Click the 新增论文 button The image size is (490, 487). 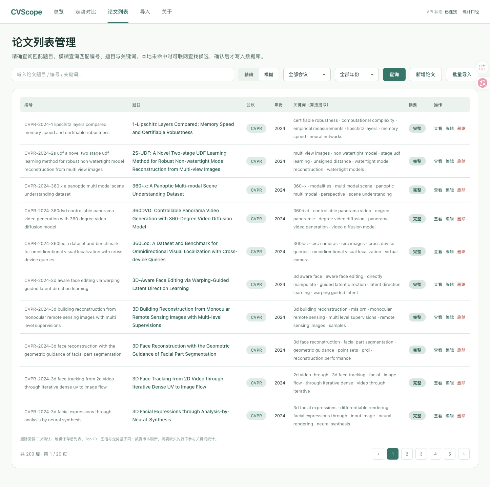[x=426, y=74]
